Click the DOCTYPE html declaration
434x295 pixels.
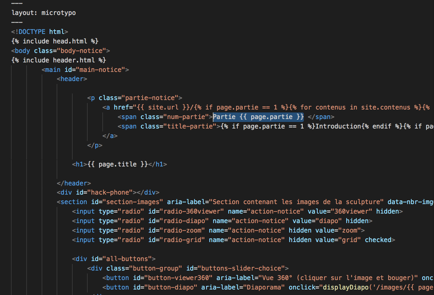(x=39, y=32)
